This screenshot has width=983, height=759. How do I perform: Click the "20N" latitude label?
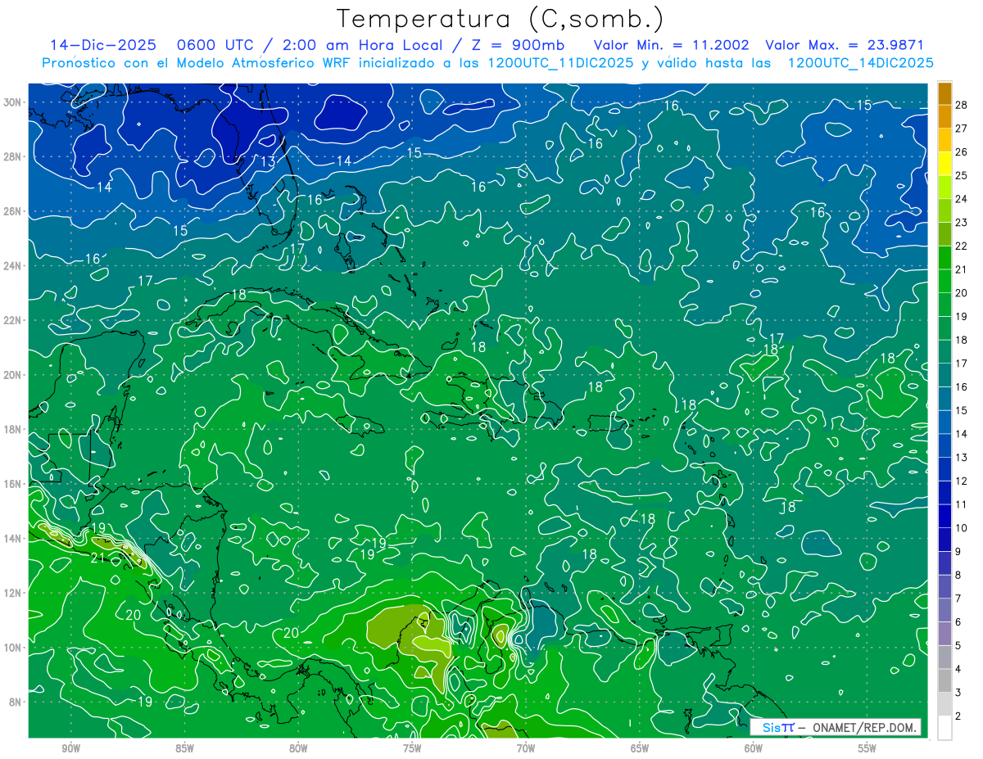(14, 375)
